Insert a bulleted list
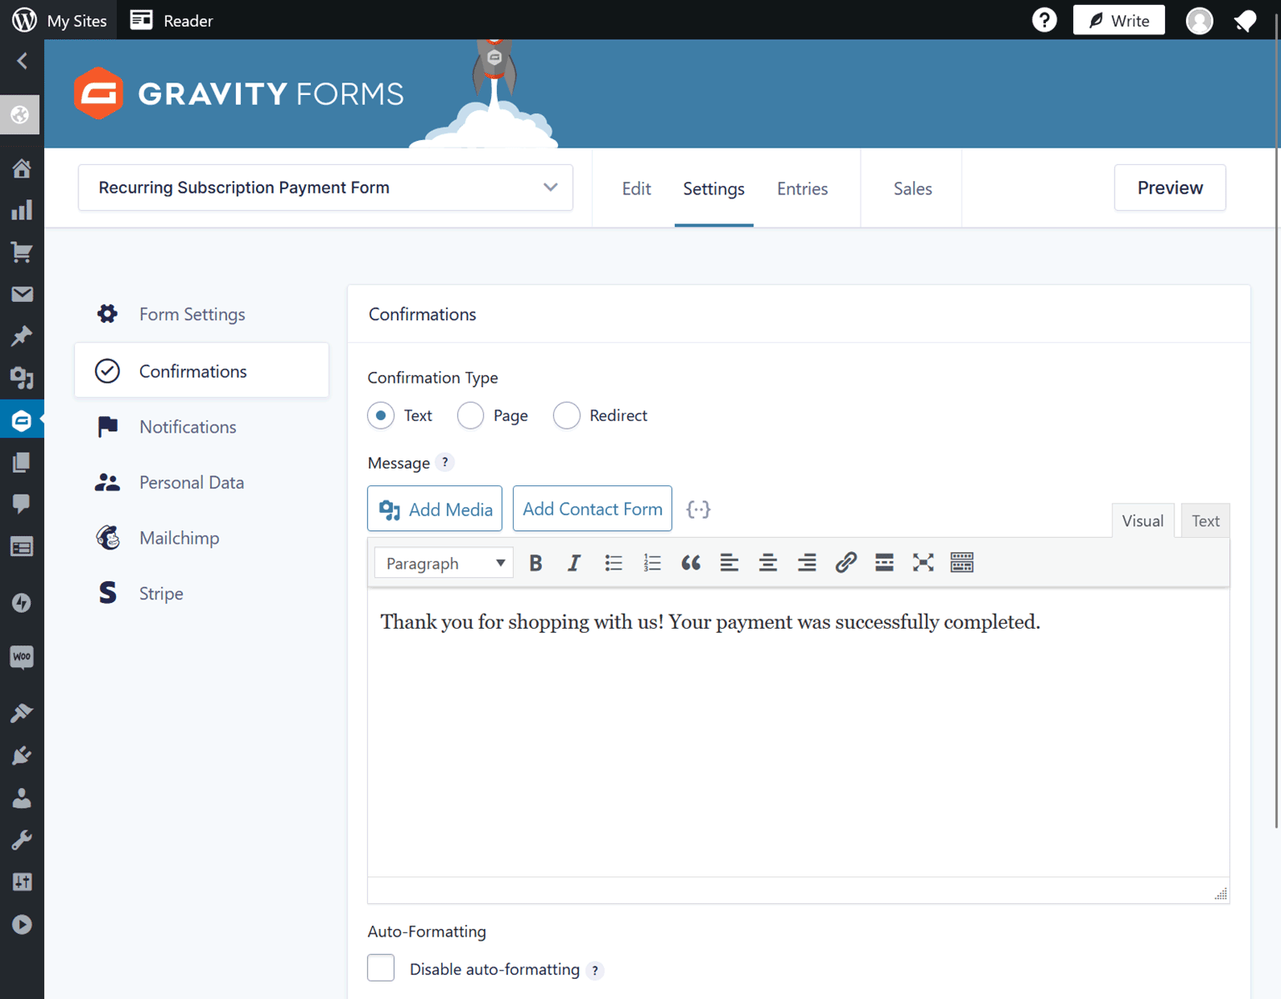 tap(613, 563)
